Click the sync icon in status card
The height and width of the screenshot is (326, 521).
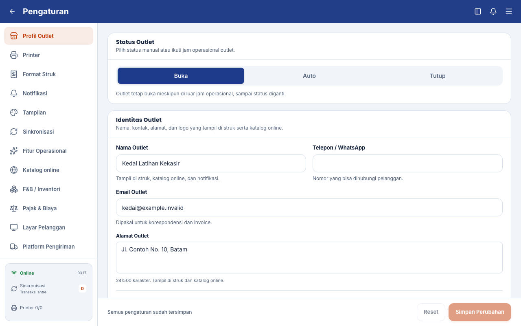coord(14,289)
